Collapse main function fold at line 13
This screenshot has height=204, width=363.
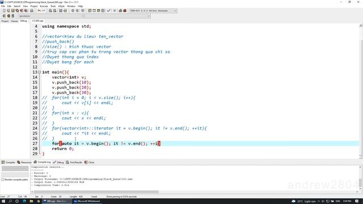pyautogui.click(x=39, y=72)
